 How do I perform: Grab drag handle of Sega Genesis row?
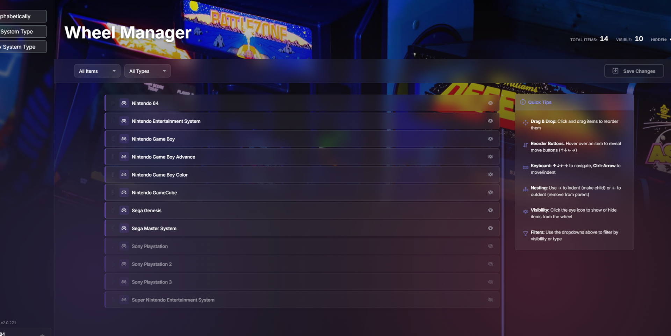[113, 210]
